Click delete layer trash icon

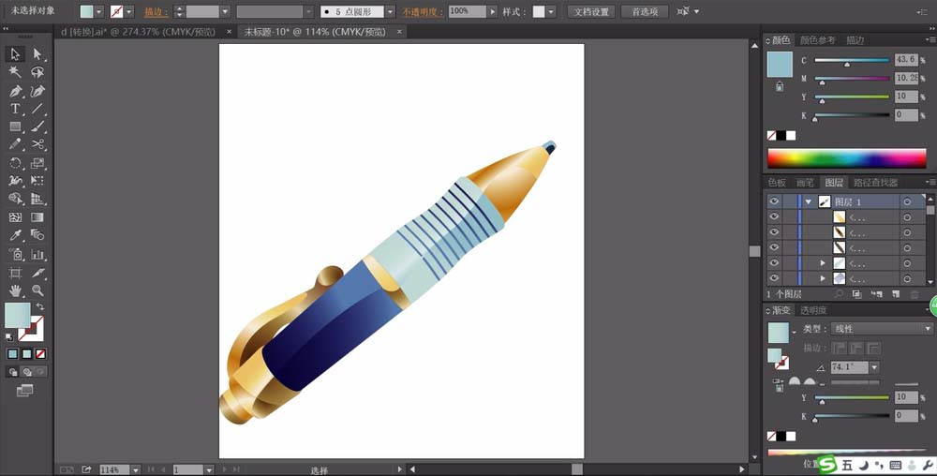pyautogui.click(x=915, y=294)
